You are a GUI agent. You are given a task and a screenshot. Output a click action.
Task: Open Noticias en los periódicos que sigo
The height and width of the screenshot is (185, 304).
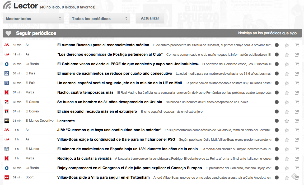[267, 33]
